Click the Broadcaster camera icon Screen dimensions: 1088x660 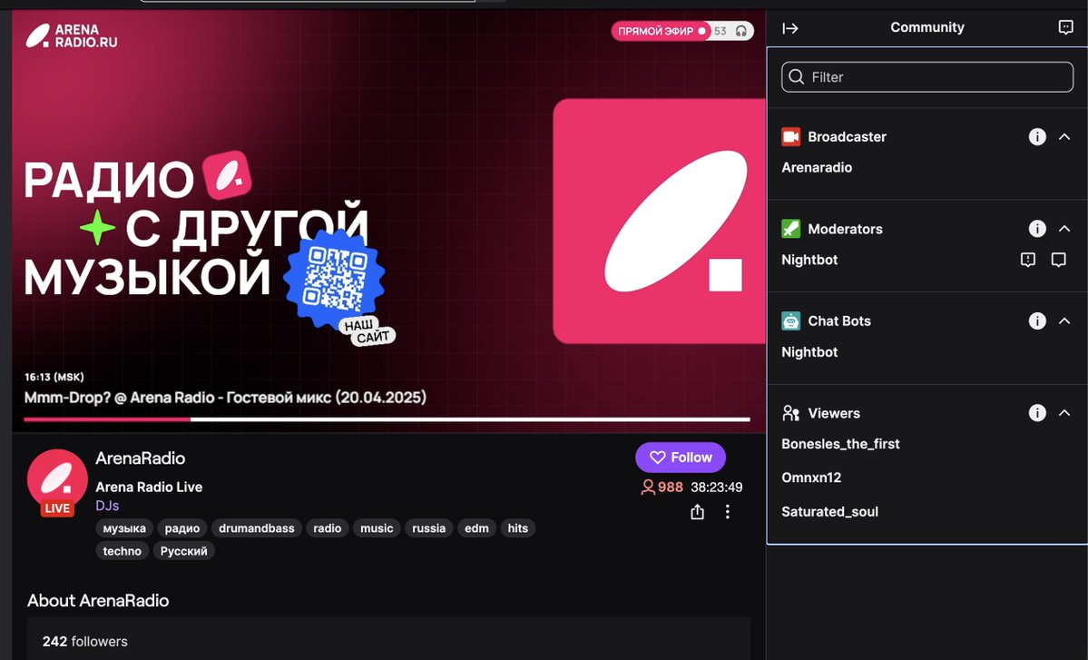[x=791, y=137]
